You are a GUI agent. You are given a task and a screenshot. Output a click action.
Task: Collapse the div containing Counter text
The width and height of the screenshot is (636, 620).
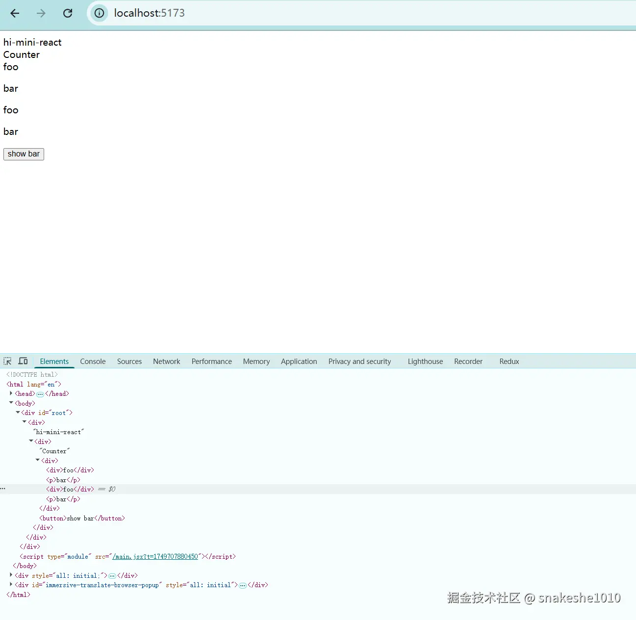tap(31, 441)
